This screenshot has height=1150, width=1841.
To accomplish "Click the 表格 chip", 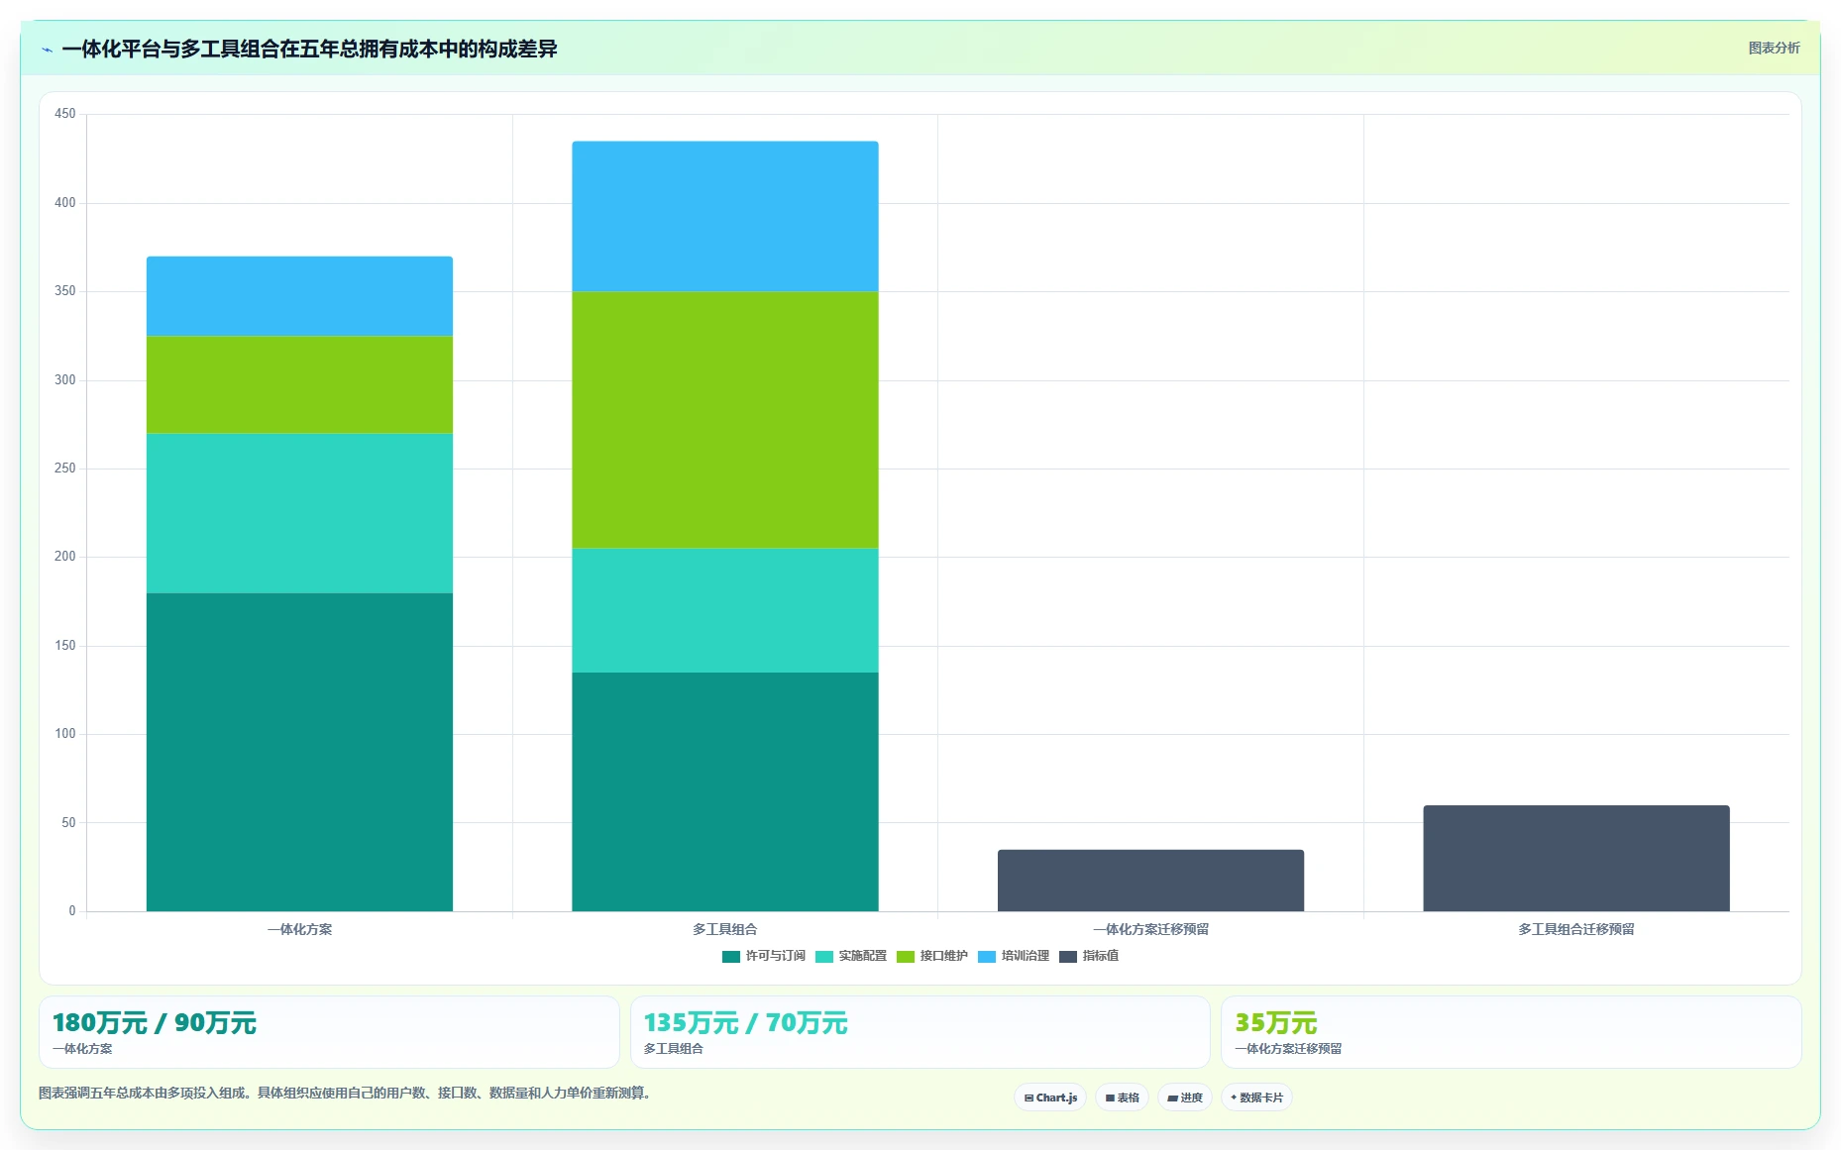I will [x=1122, y=1098].
